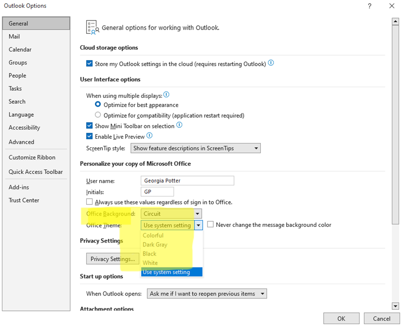Screen dimensions: 402x327
Task: Open the Add-ins category
Action: (36, 187)
